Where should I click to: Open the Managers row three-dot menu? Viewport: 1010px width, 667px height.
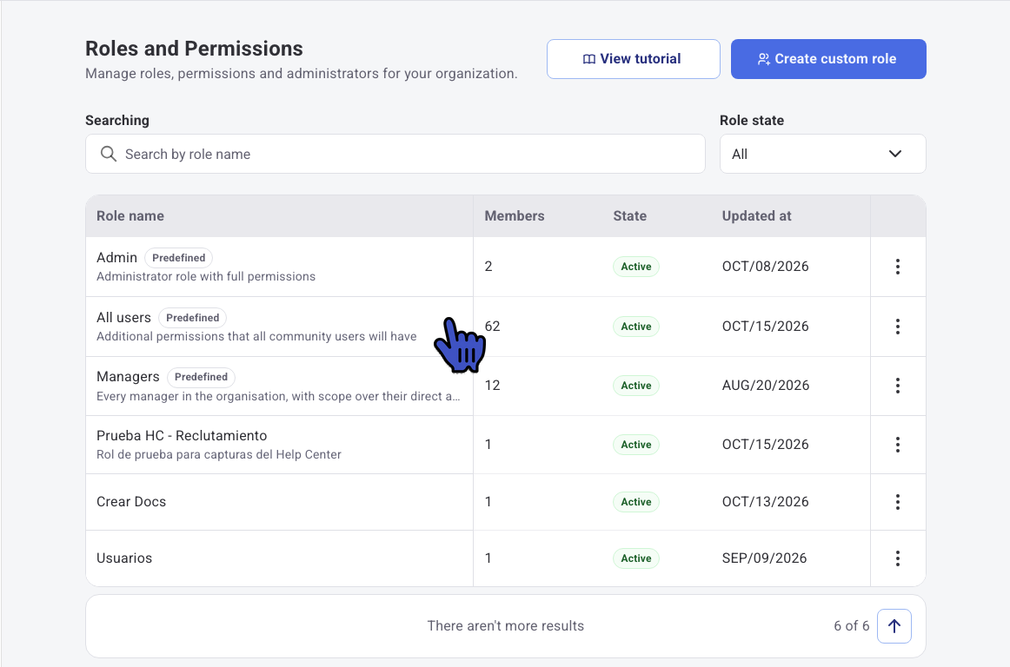click(x=897, y=386)
